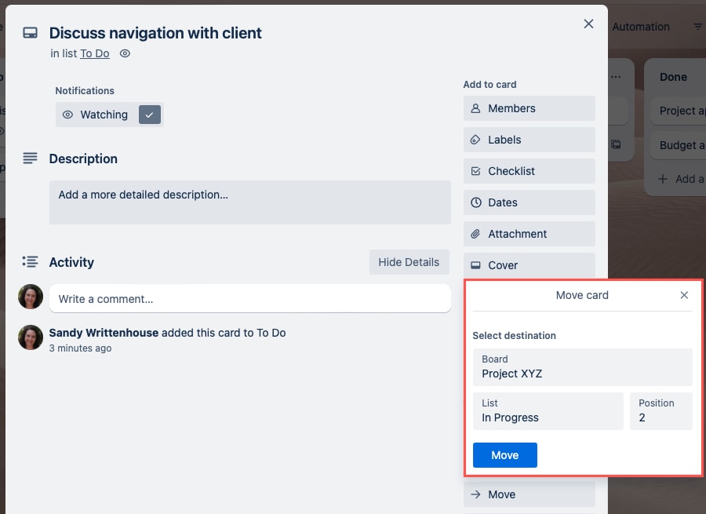Add a Cover using the cover icon

477,265
